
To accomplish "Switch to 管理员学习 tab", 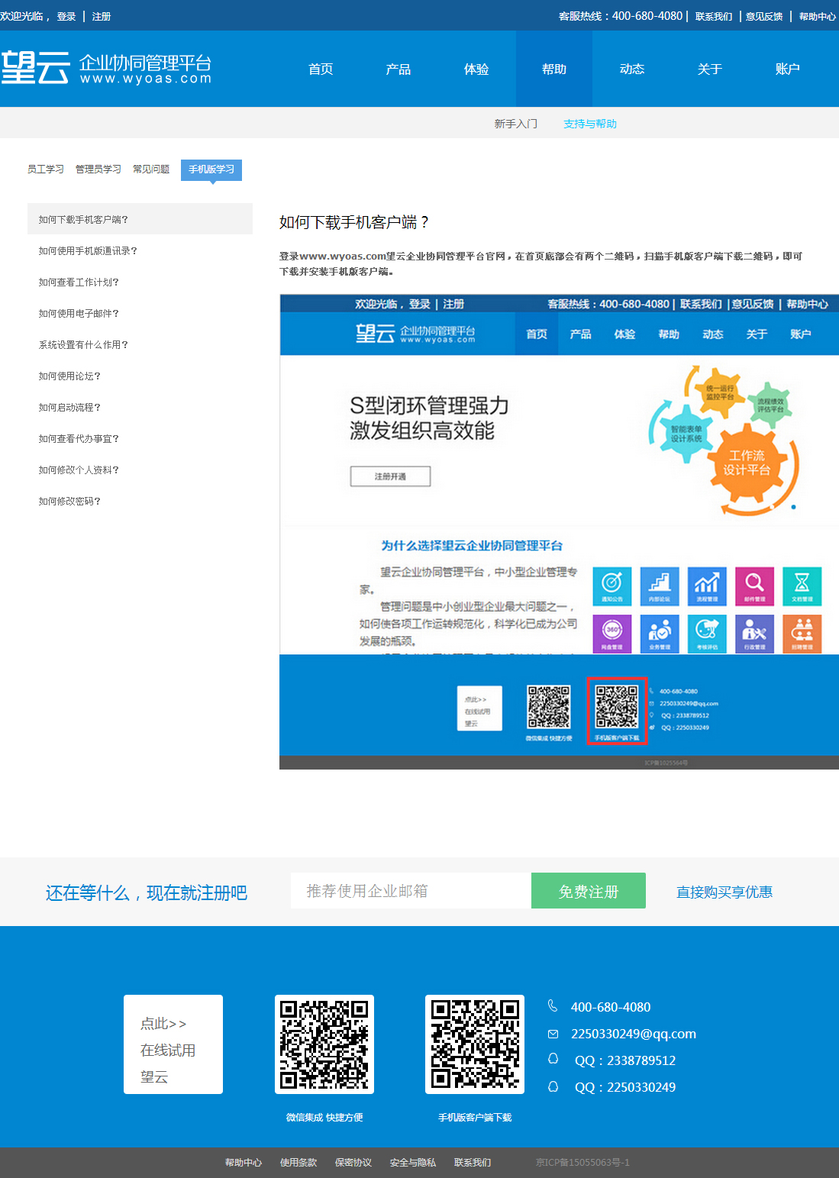I will pos(98,169).
